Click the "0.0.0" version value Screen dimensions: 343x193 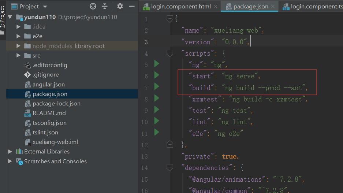234,42
